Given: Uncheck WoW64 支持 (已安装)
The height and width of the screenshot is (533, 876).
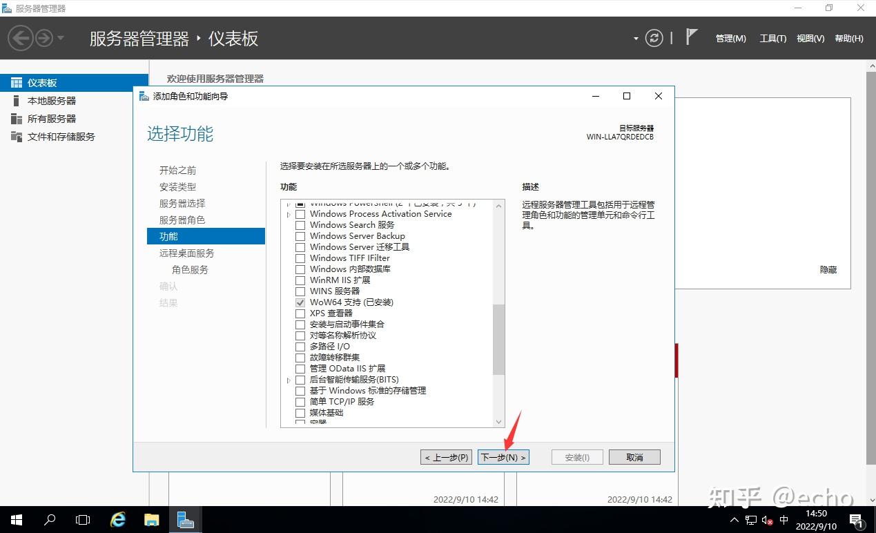Looking at the screenshot, I should click(300, 302).
